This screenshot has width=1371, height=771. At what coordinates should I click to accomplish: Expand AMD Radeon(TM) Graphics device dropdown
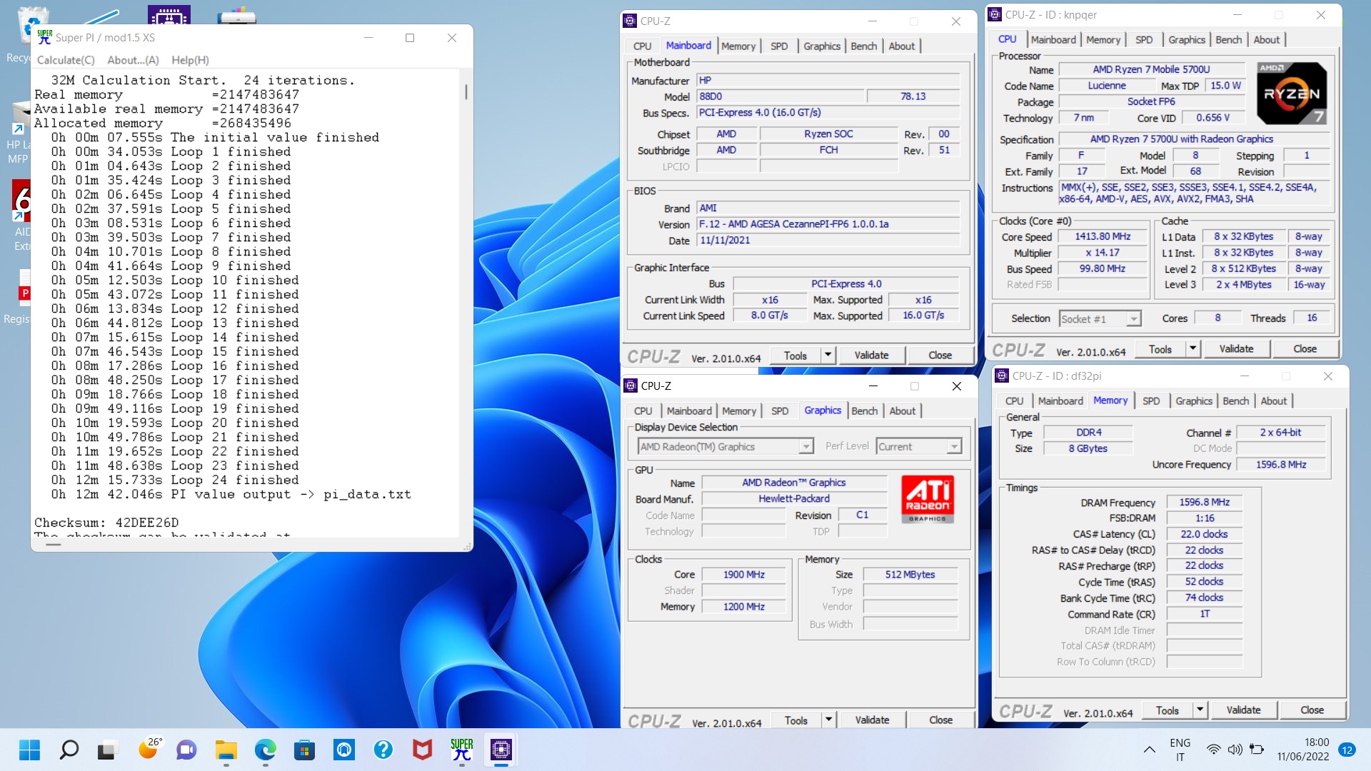[x=806, y=447]
